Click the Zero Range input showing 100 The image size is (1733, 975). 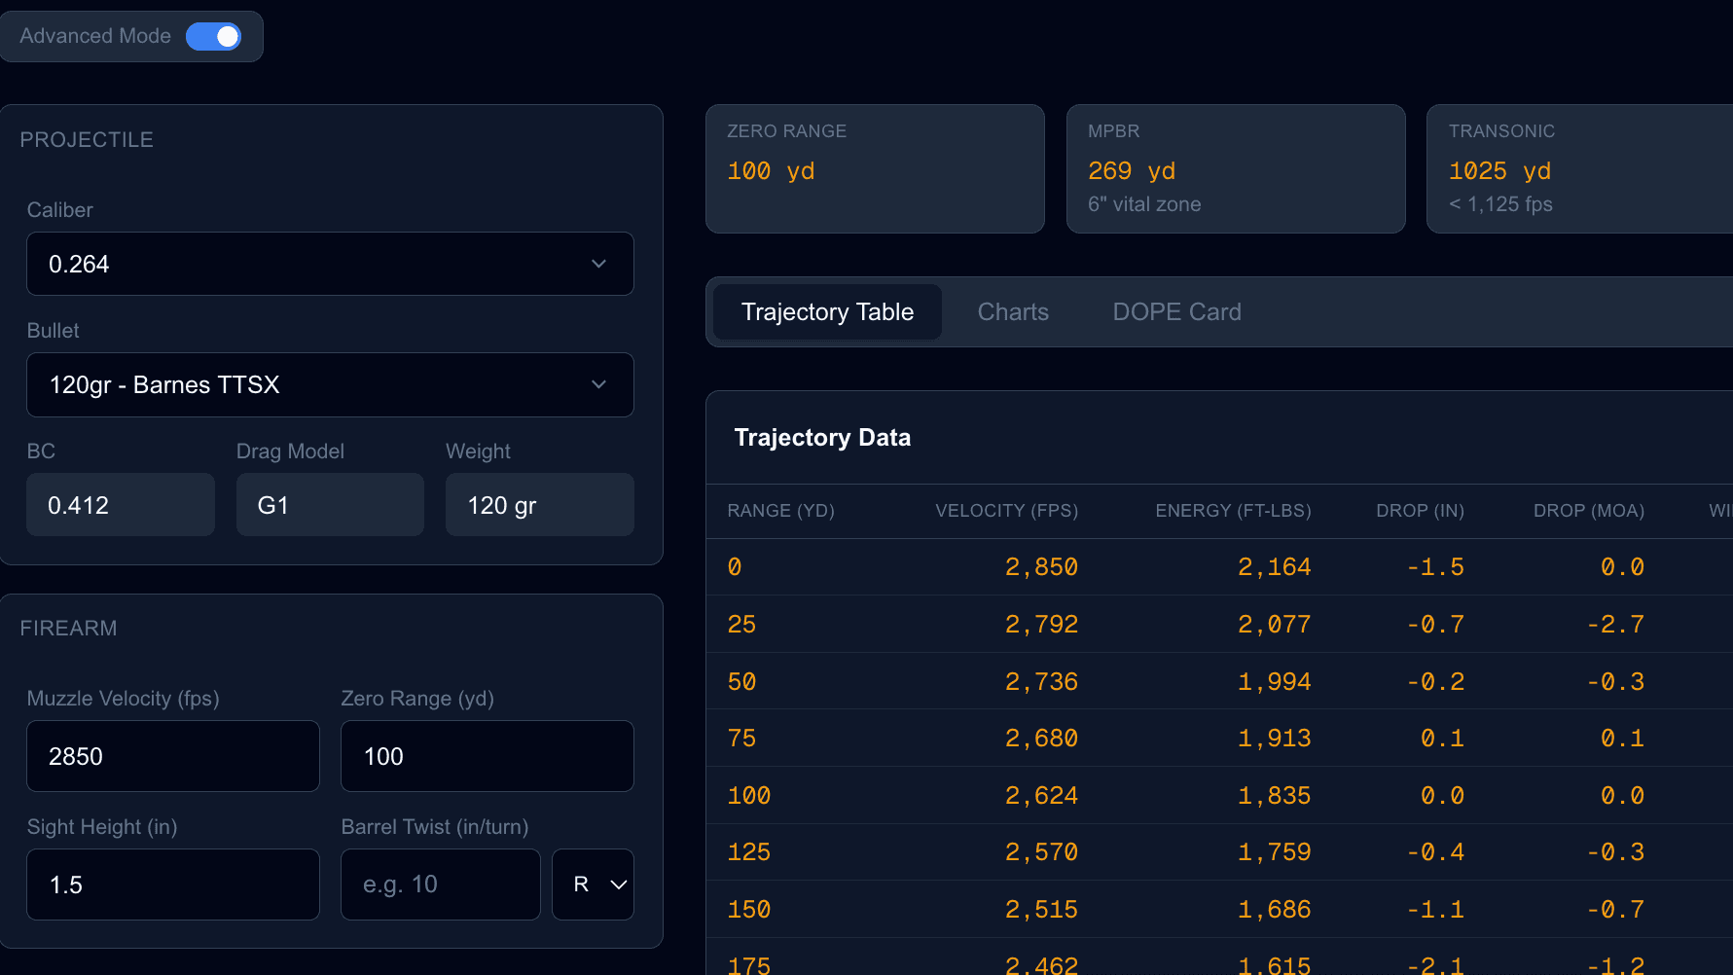[x=487, y=756]
